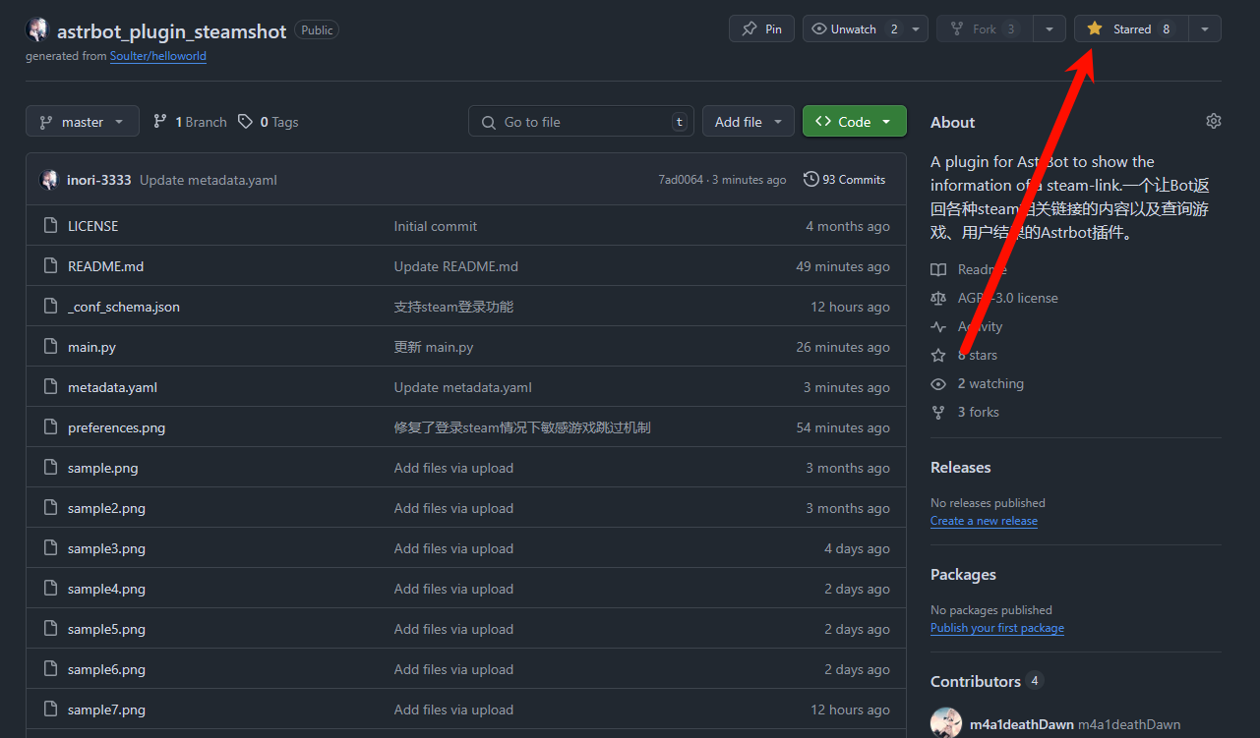The width and height of the screenshot is (1260, 738).
Task: Click the inori-3333 commit author avatar
Action: click(x=49, y=180)
